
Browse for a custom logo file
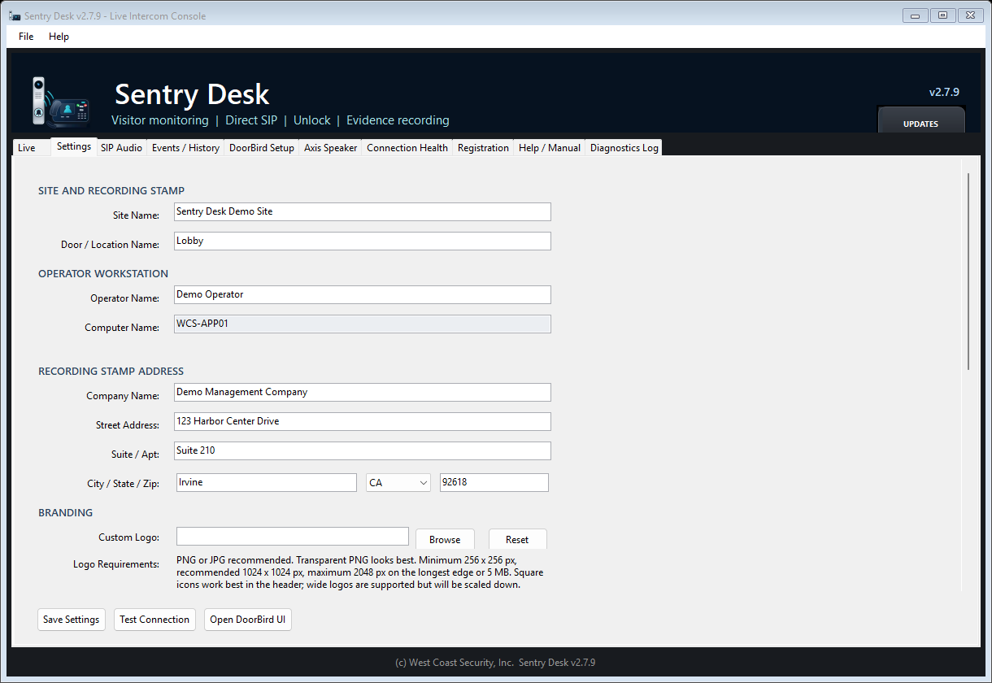tap(445, 539)
